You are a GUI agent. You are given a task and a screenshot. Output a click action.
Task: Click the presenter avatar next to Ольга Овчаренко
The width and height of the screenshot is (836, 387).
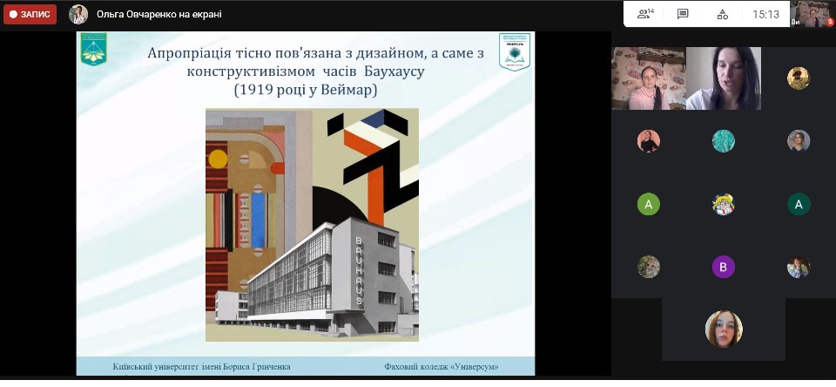(78, 15)
